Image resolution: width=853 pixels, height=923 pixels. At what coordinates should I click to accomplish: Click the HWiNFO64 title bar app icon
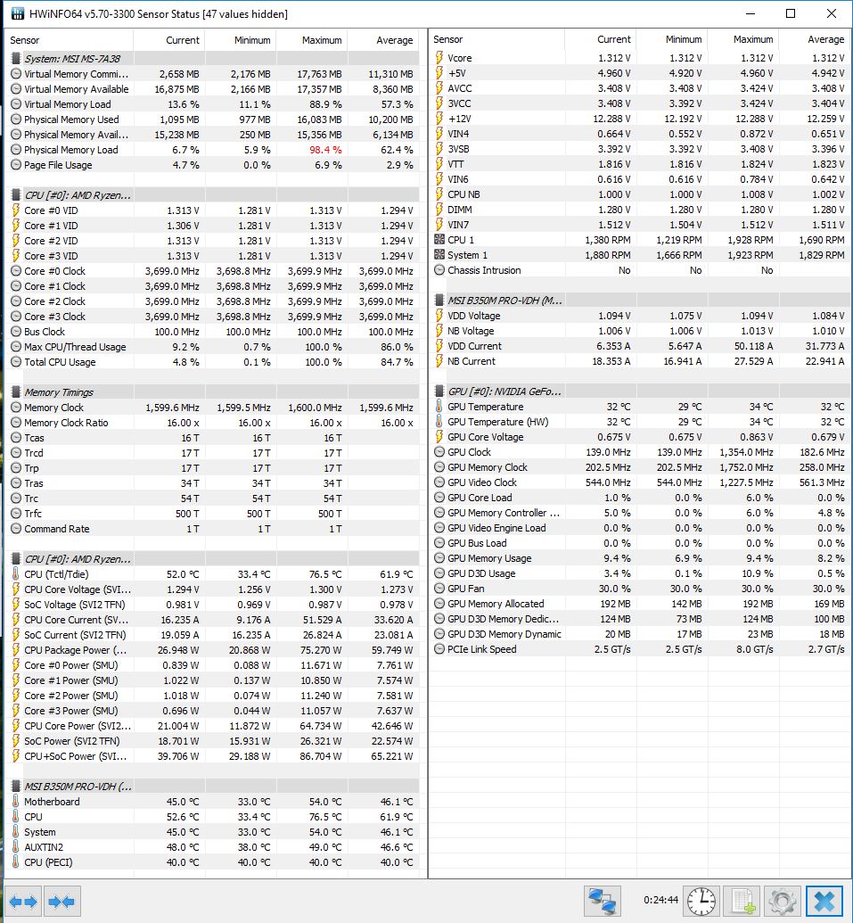point(18,13)
